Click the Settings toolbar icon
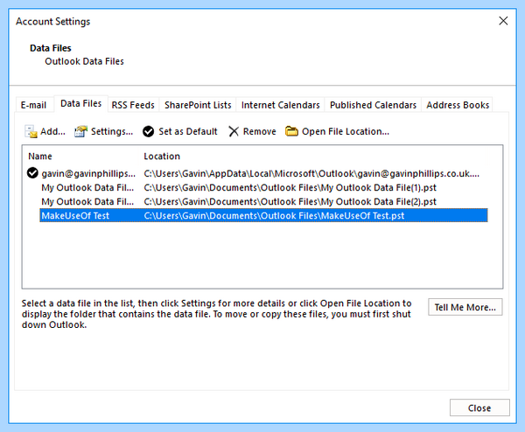The width and height of the screenshot is (525, 432). (x=81, y=131)
